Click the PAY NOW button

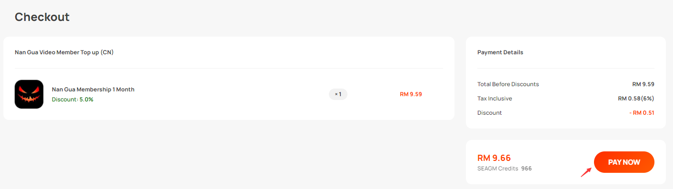pyautogui.click(x=624, y=162)
